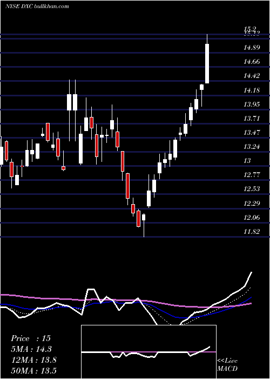Click the 13.47 price axis label

(x=252, y=133)
